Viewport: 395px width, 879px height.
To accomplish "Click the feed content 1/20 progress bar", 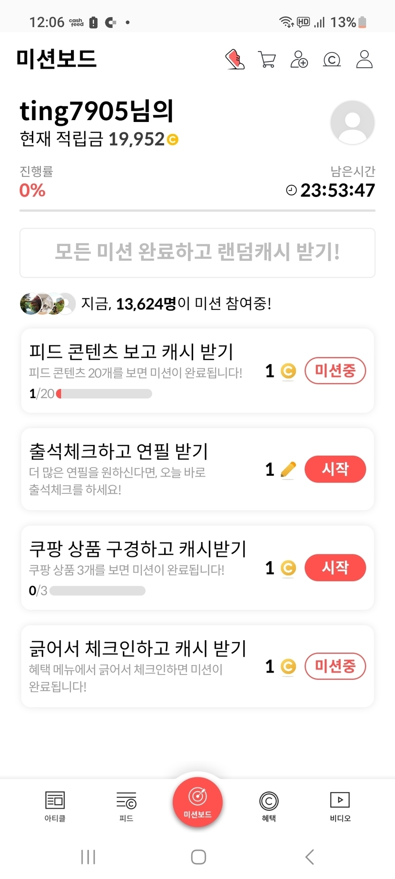I will [104, 394].
